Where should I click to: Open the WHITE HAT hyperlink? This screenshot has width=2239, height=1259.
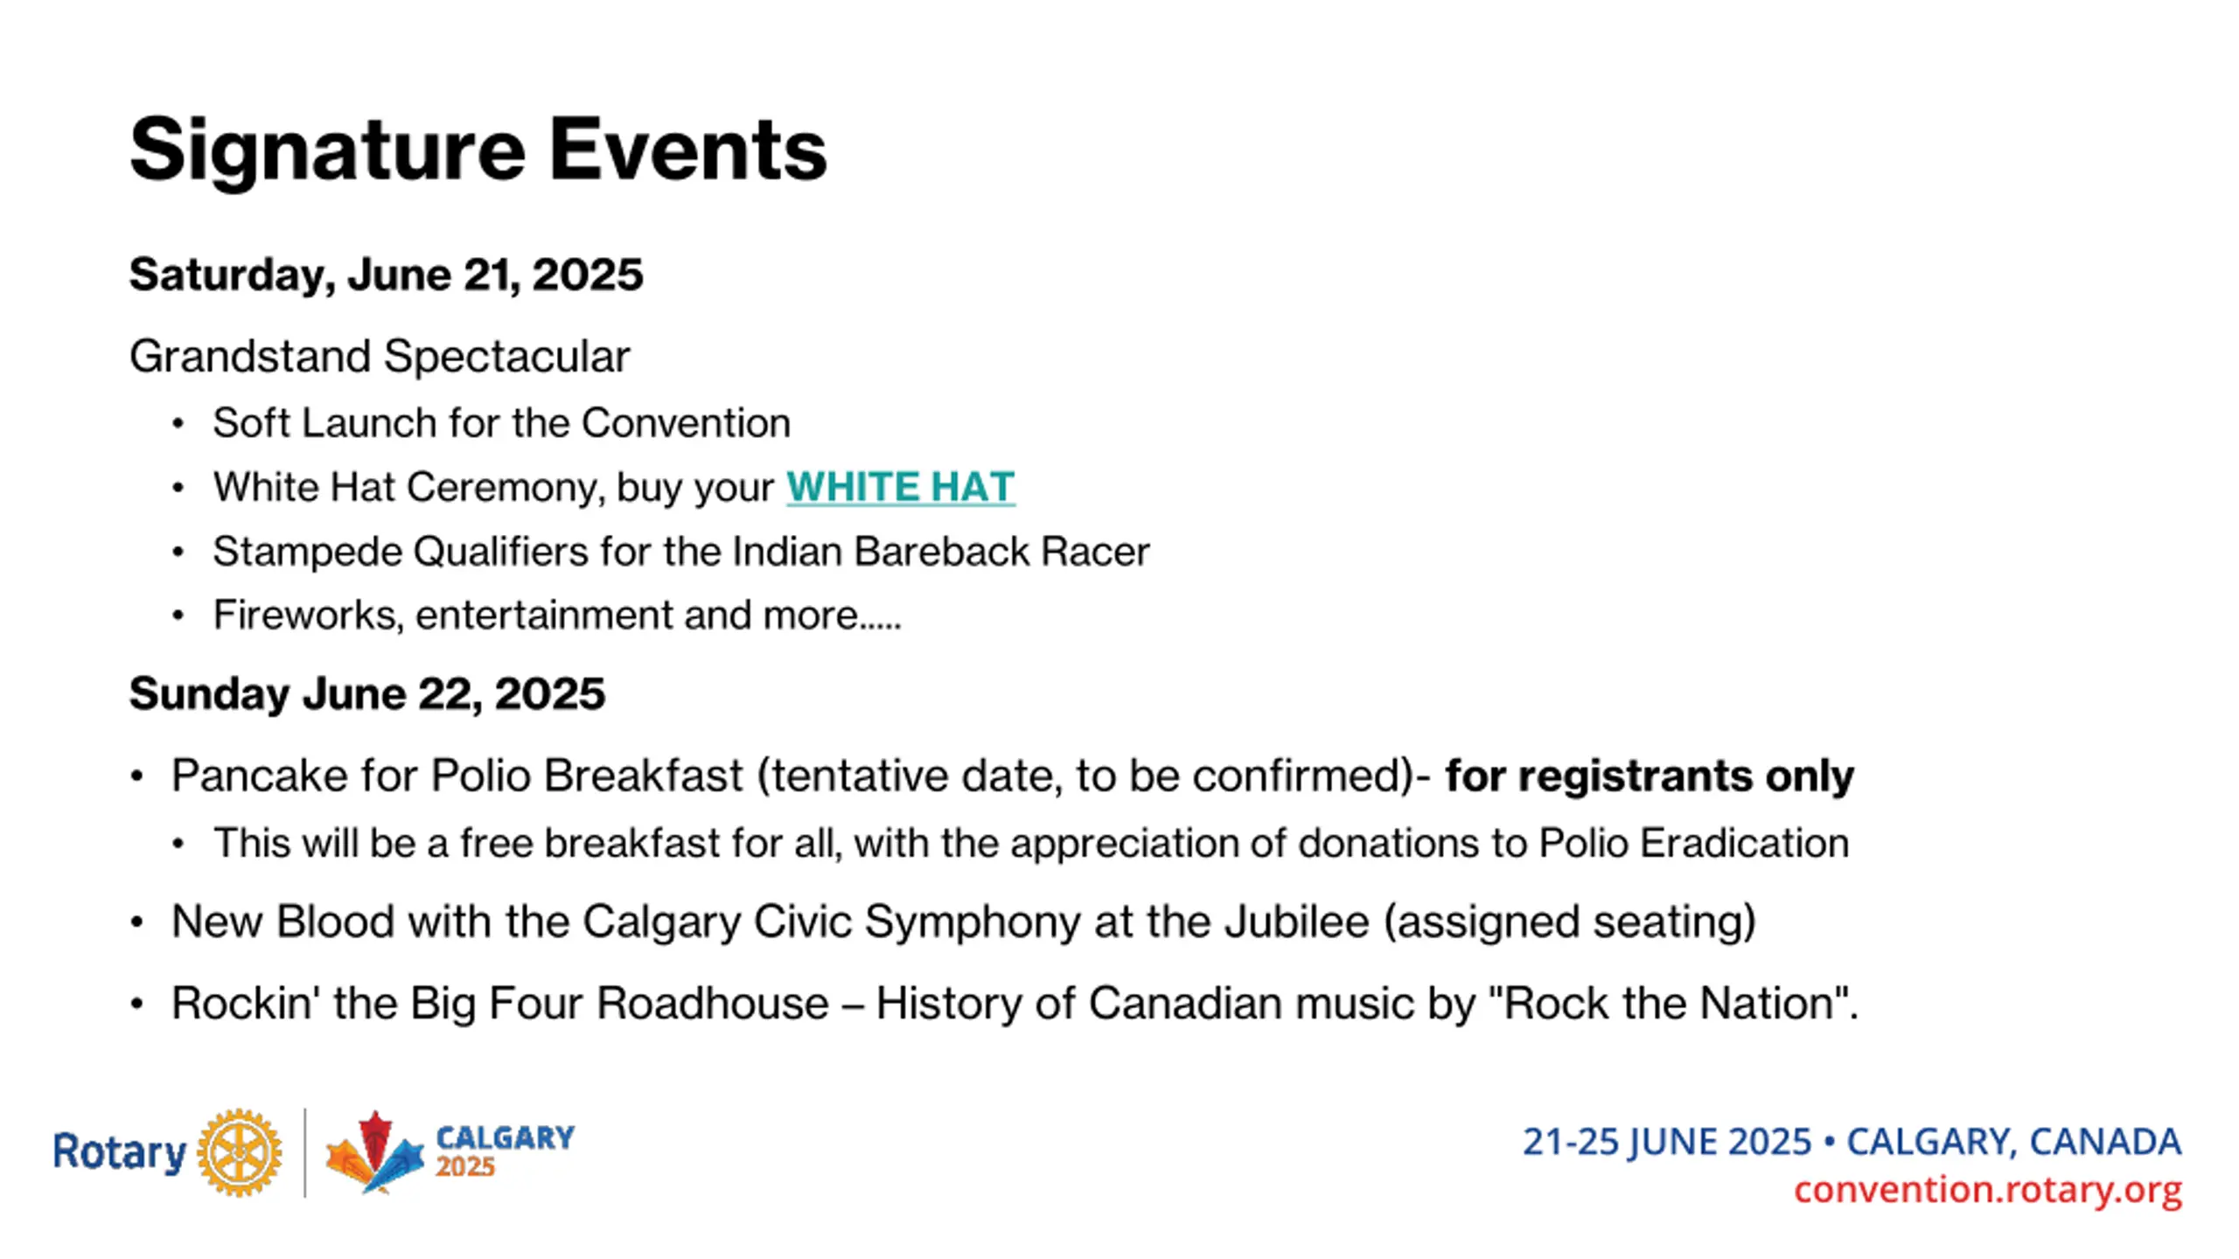click(900, 487)
